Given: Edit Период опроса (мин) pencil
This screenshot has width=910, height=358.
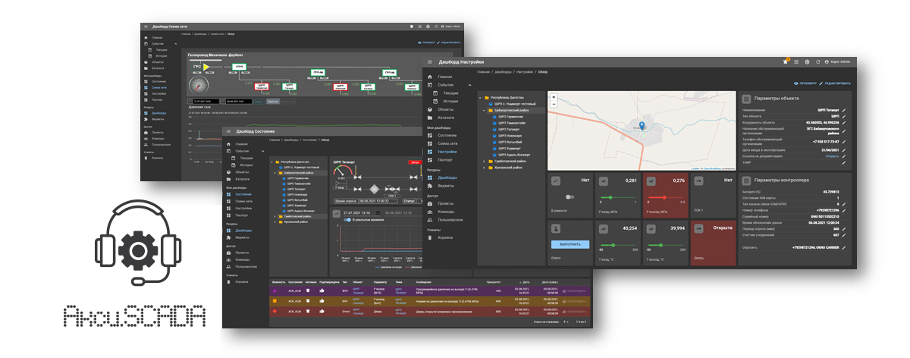Looking at the screenshot, I should [844, 228].
